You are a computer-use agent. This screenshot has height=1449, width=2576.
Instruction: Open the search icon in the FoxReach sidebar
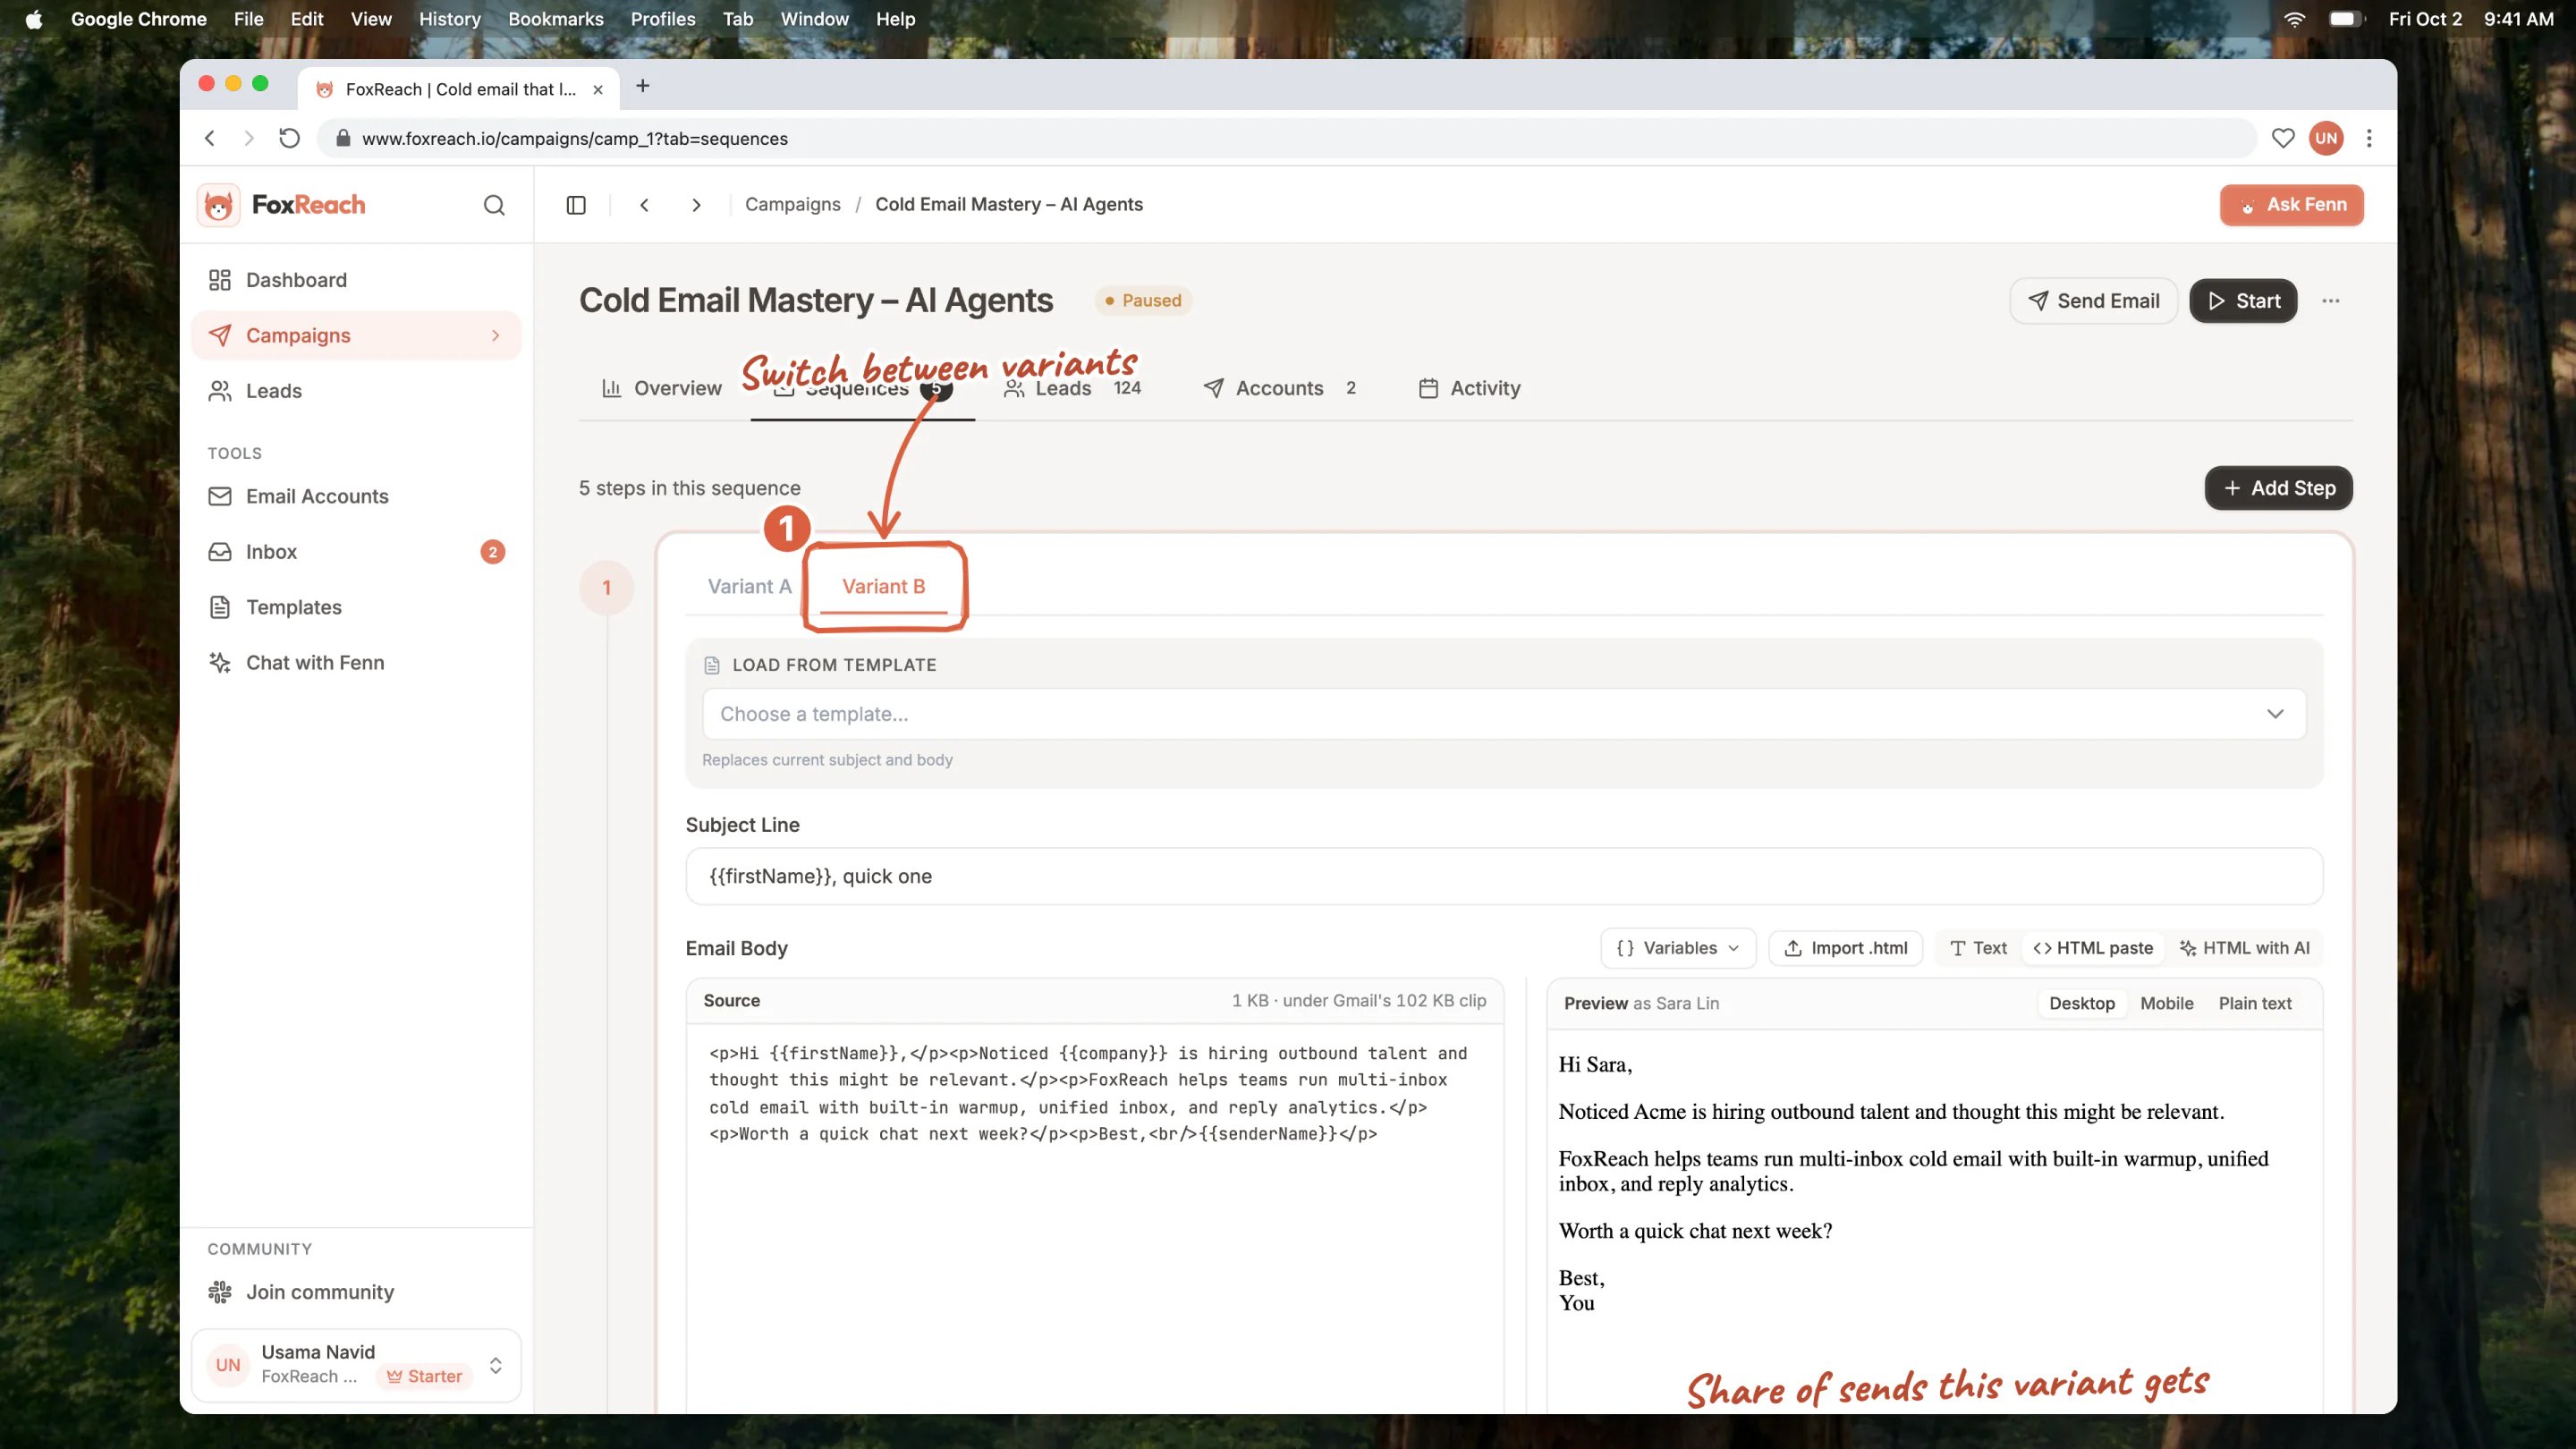pyautogui.click(x=494, y=205)
